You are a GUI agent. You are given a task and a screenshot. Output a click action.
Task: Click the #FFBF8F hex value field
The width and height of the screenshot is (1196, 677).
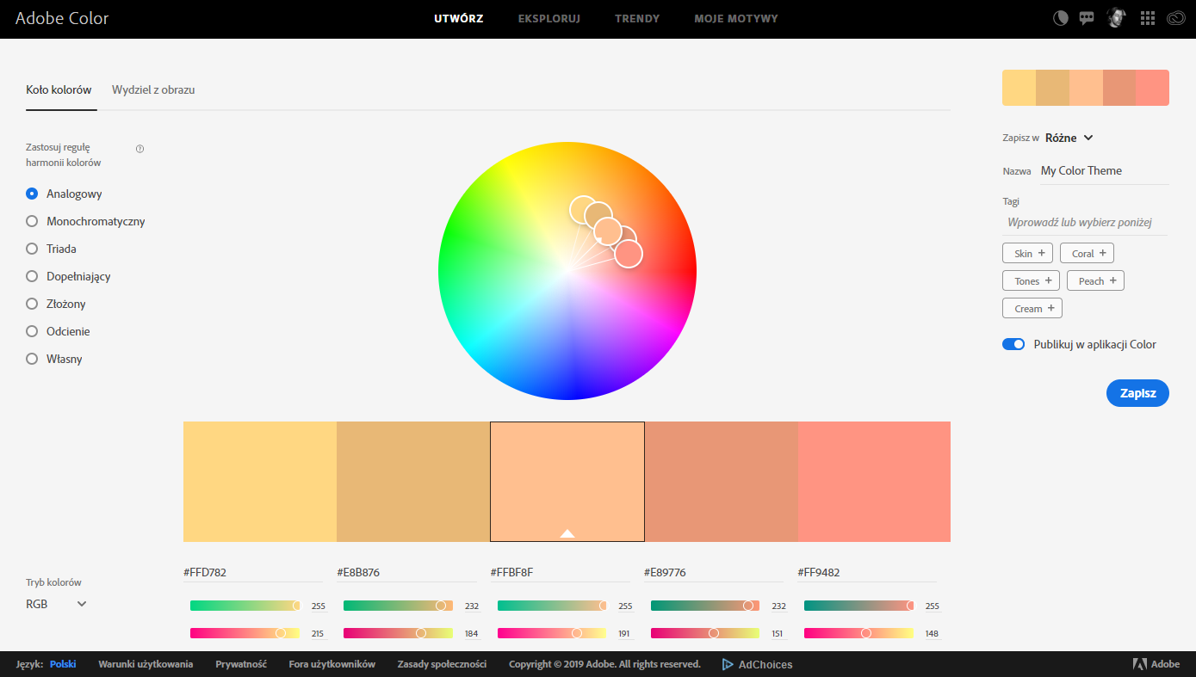coord(560,572)
